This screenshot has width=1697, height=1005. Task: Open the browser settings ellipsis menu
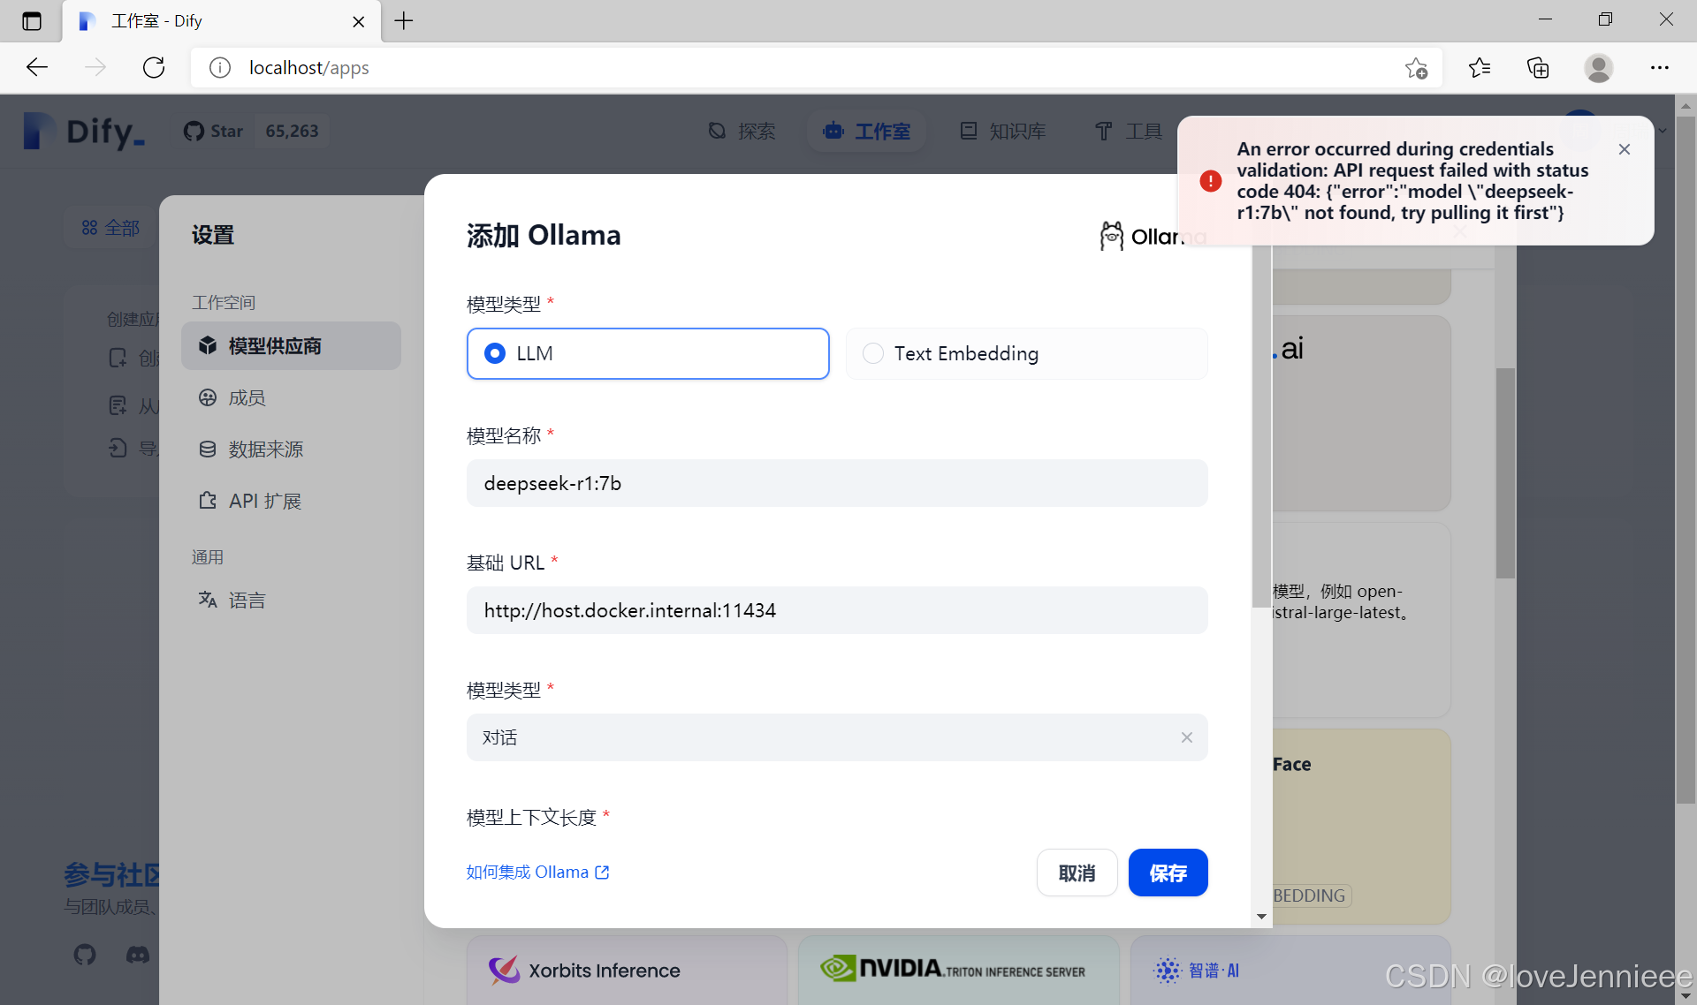click(1659, 67)
